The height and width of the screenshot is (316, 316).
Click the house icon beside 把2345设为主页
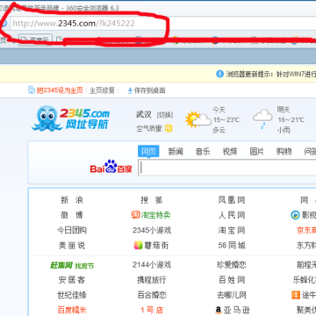pyautogui.click(x=32, y=90)
